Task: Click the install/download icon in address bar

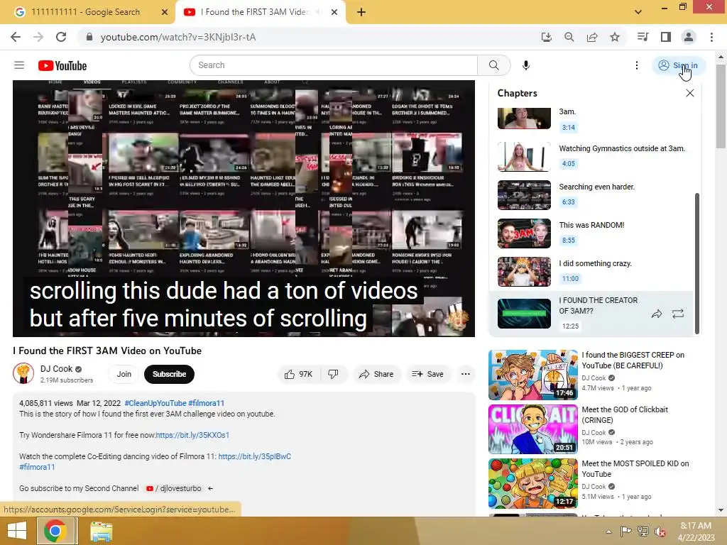Action: 547,37
